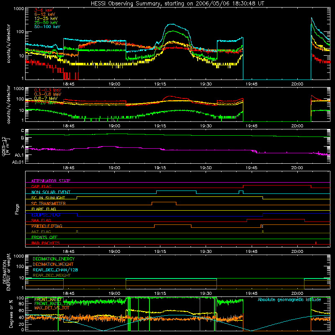This screenshot has width=335, height=335.
Task: Click the 20:00 tick under the keV panel
Action: click(x=297, y=84)
